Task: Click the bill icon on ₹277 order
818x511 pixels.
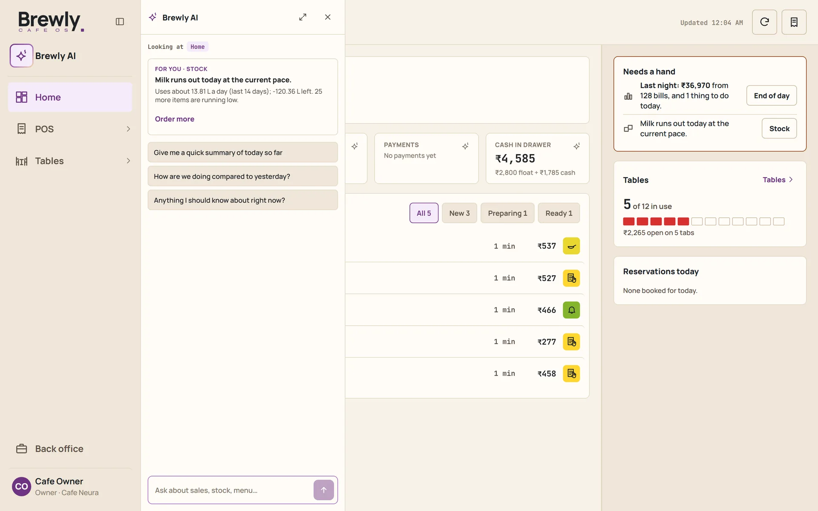Action: (571, 342)
